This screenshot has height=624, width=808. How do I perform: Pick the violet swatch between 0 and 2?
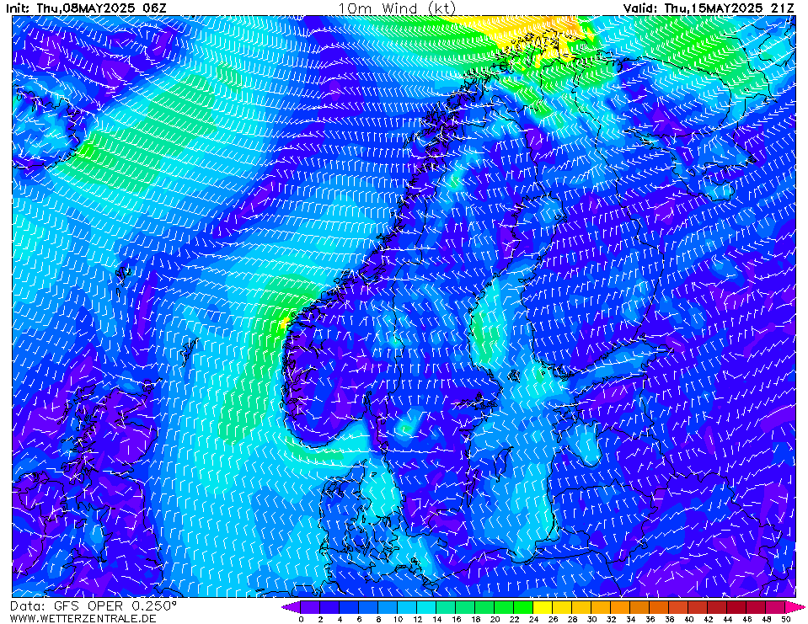(x=310, y=607)
